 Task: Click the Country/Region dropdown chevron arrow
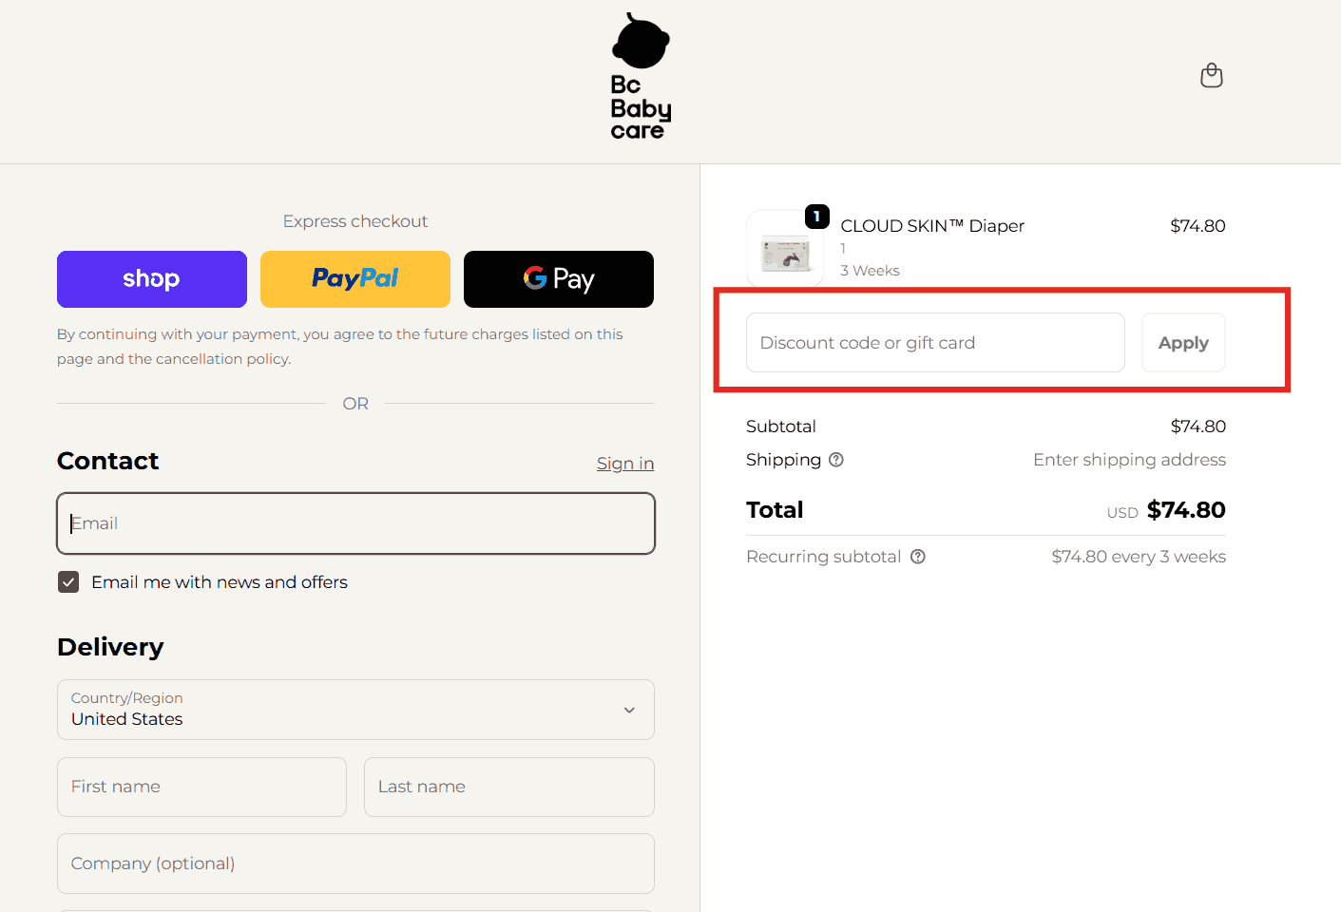pos(629,710)
